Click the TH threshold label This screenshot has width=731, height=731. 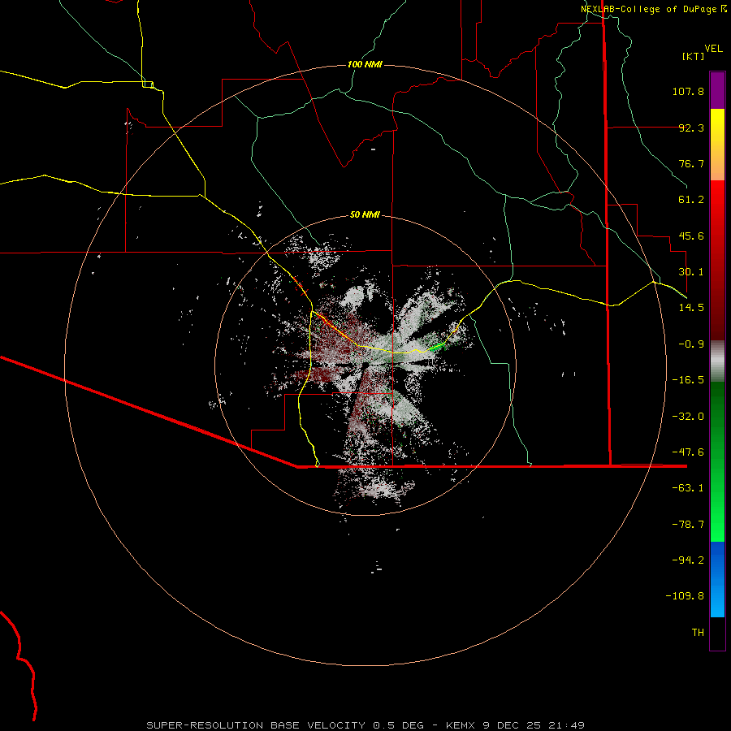(698, 633)
